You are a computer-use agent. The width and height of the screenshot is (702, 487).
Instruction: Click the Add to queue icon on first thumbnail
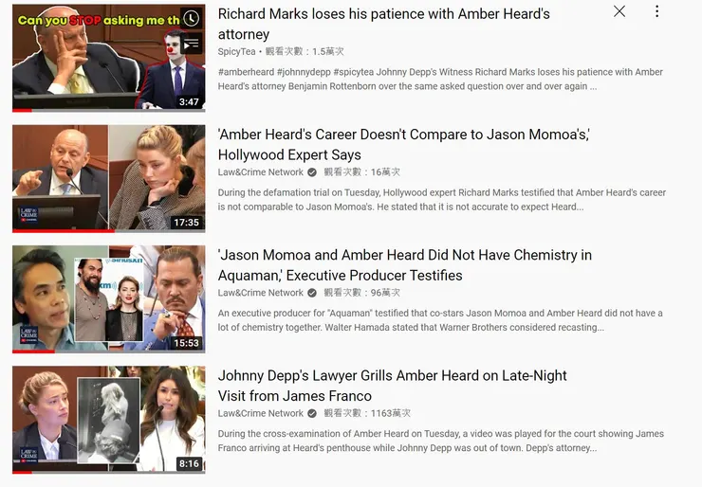click(192, 44)
